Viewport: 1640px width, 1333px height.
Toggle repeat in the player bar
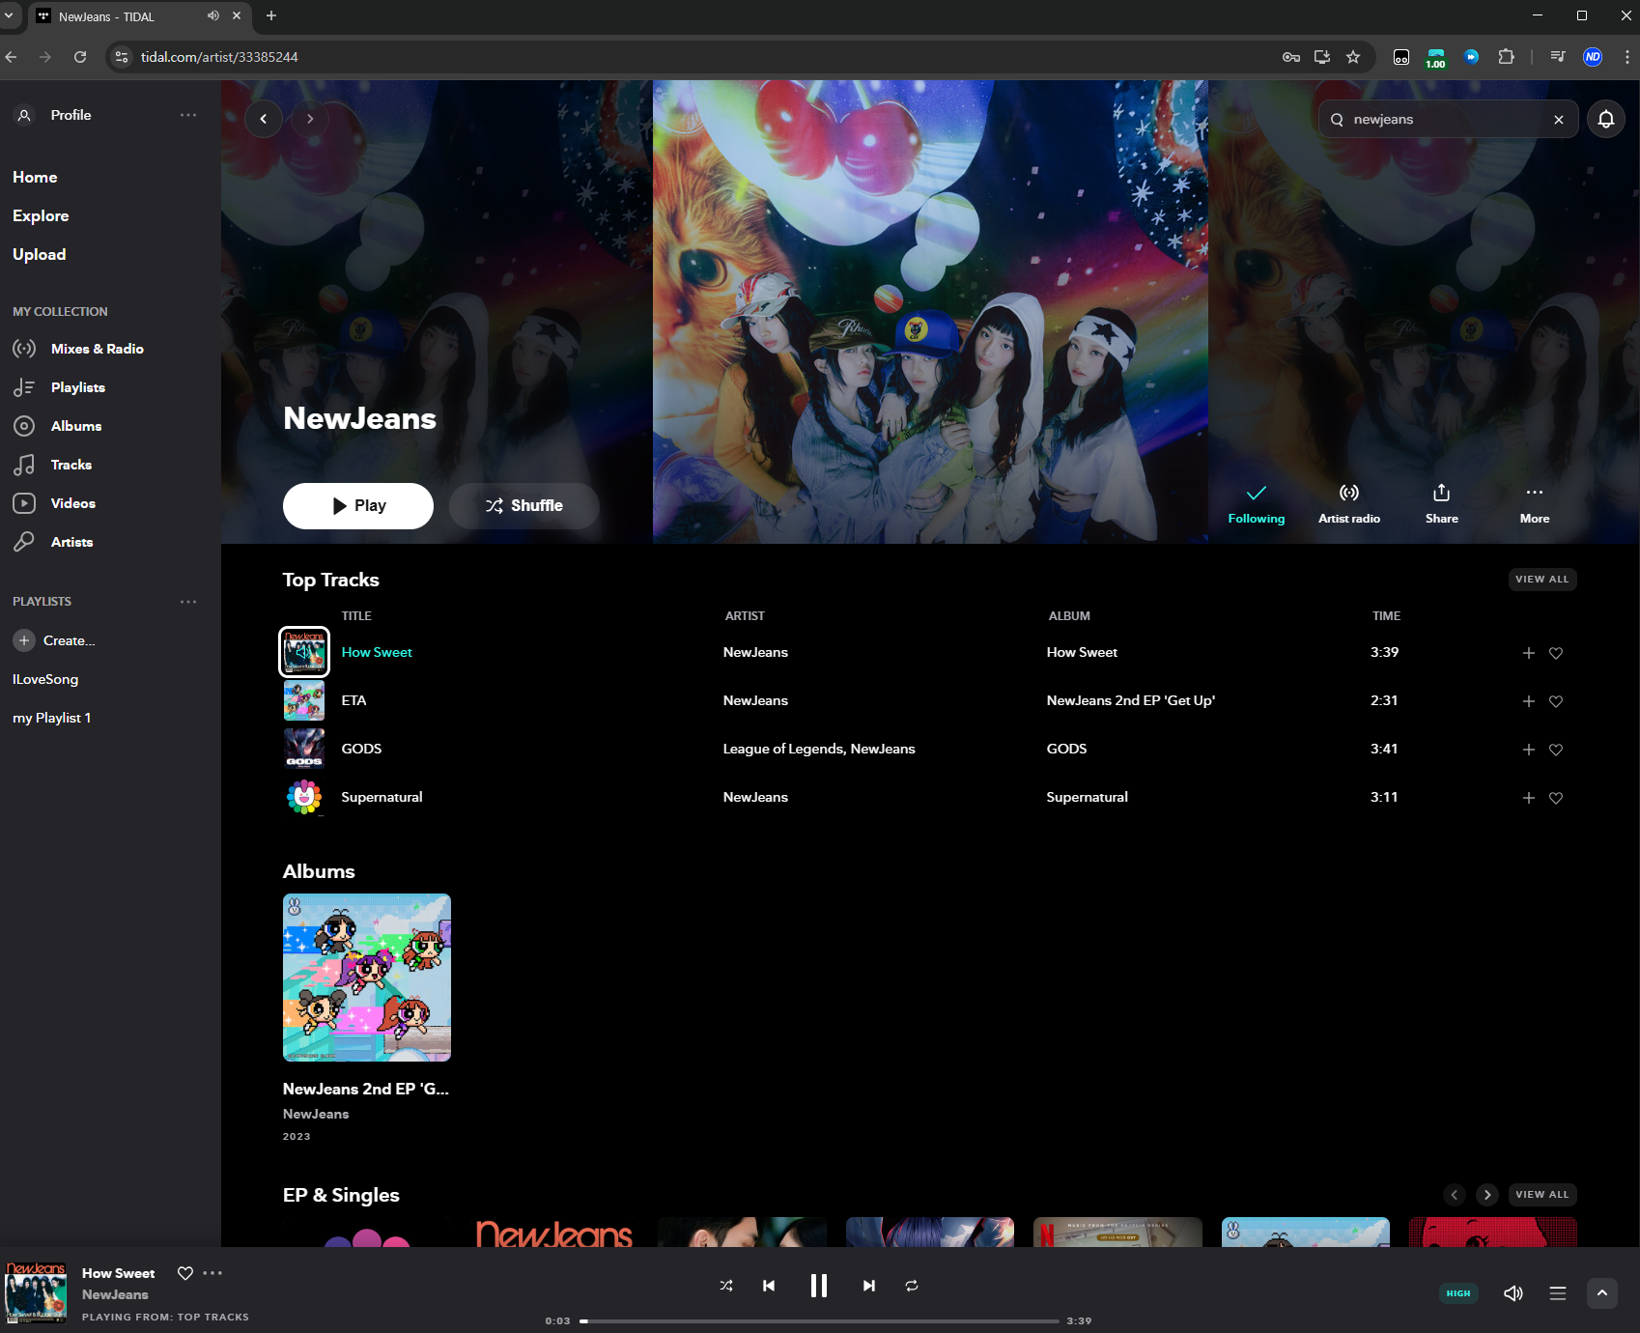[912, 1286]
